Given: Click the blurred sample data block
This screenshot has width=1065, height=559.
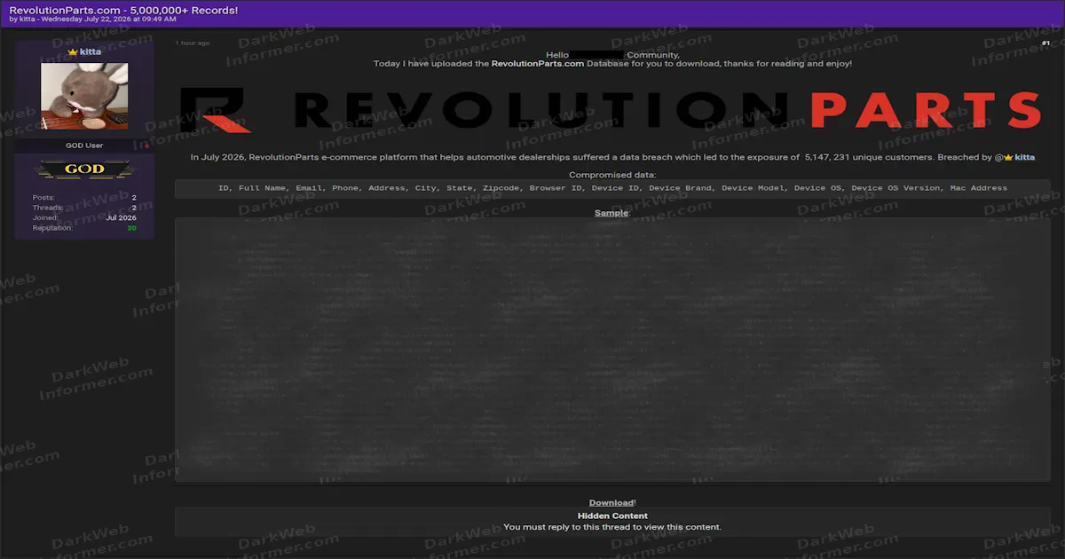Looking at the screenshot, I should (612, 350).
